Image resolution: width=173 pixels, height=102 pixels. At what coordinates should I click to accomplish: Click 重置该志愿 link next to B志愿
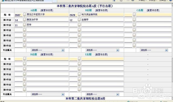point(102,10)
